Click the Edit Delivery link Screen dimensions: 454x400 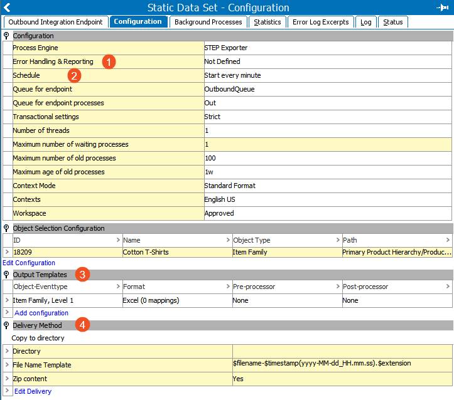pos(33,391)
